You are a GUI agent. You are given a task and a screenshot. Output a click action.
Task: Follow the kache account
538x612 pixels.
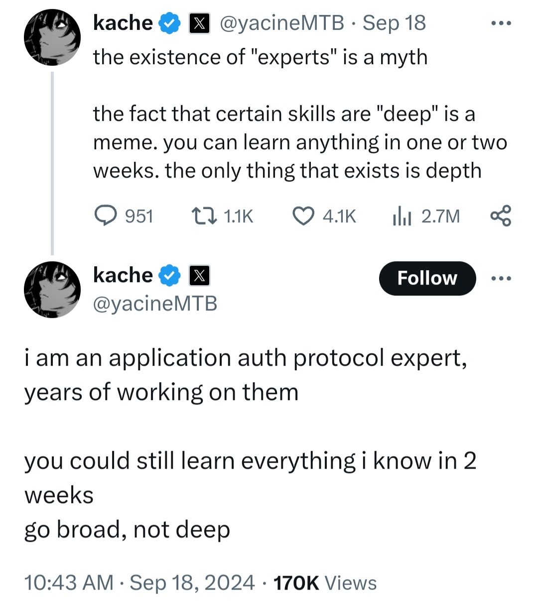[427, 278]
